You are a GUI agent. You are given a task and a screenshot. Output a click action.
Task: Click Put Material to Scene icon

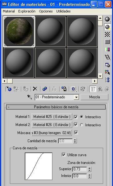tap(16, 89)
